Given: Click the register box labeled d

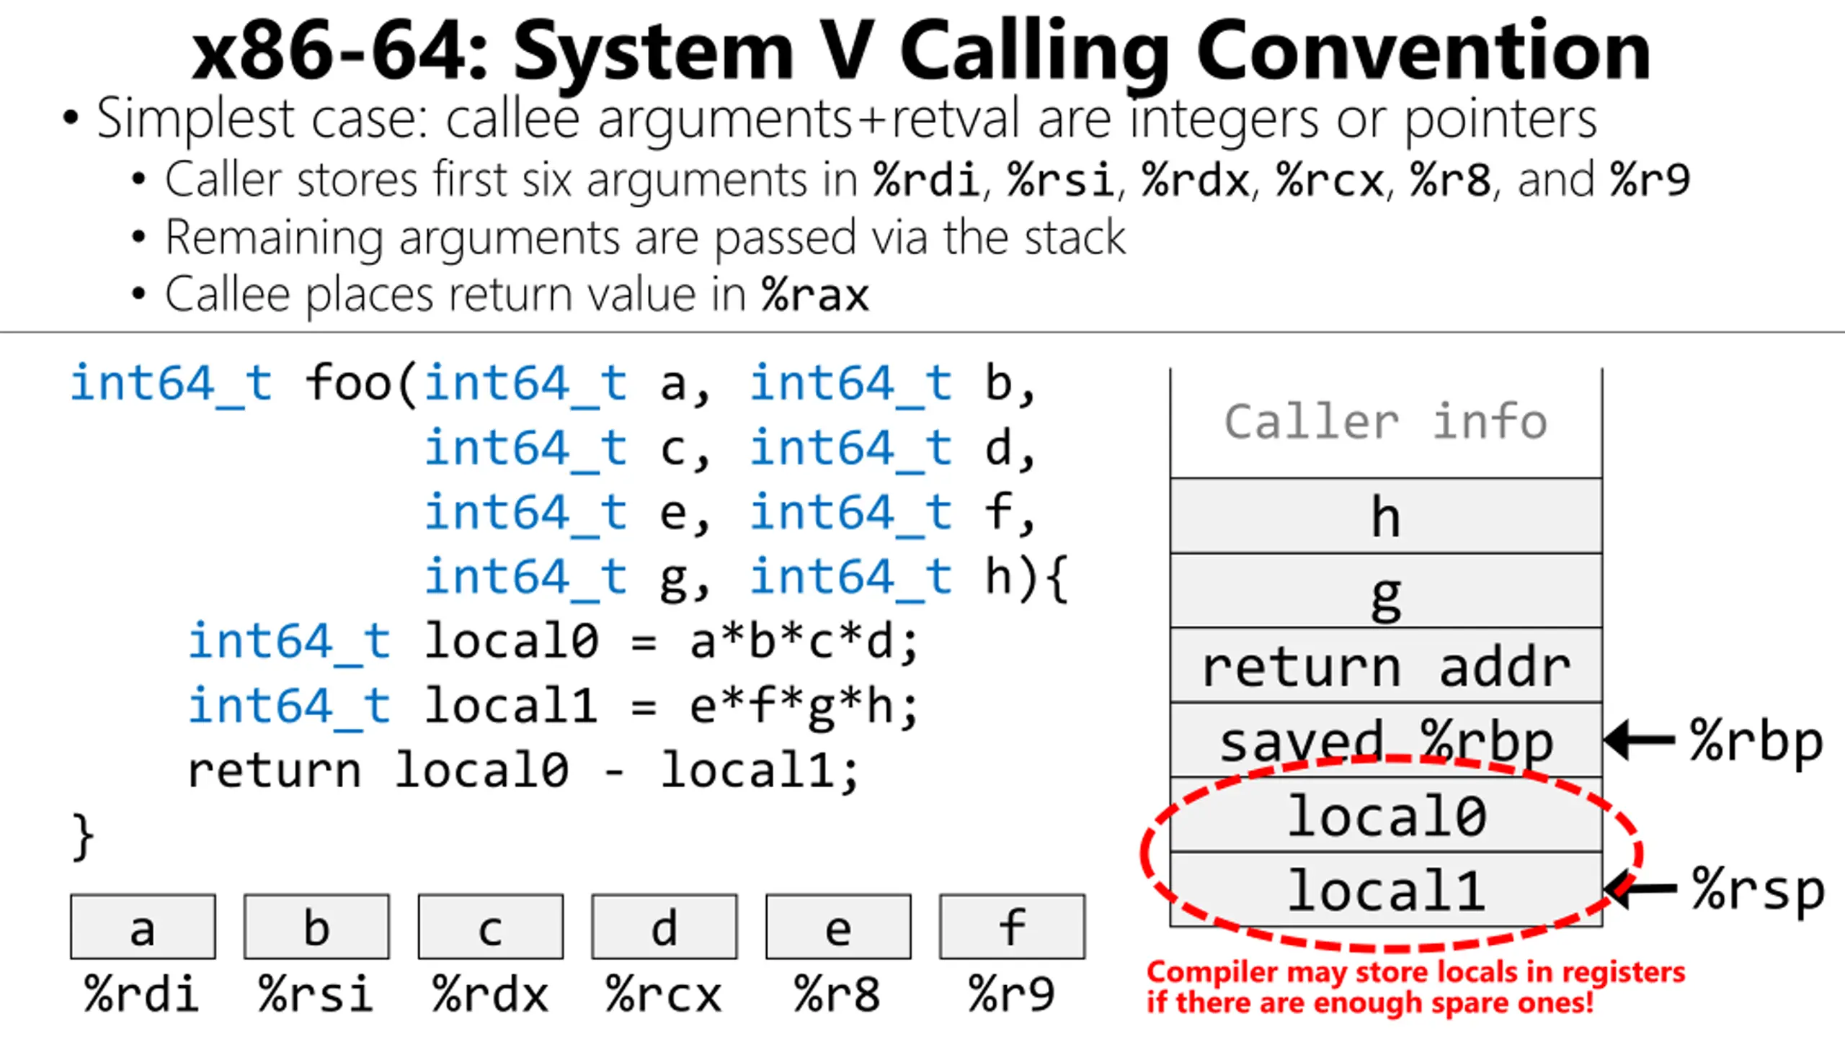Looking at the screenshot, I should [x=664, y=927].
